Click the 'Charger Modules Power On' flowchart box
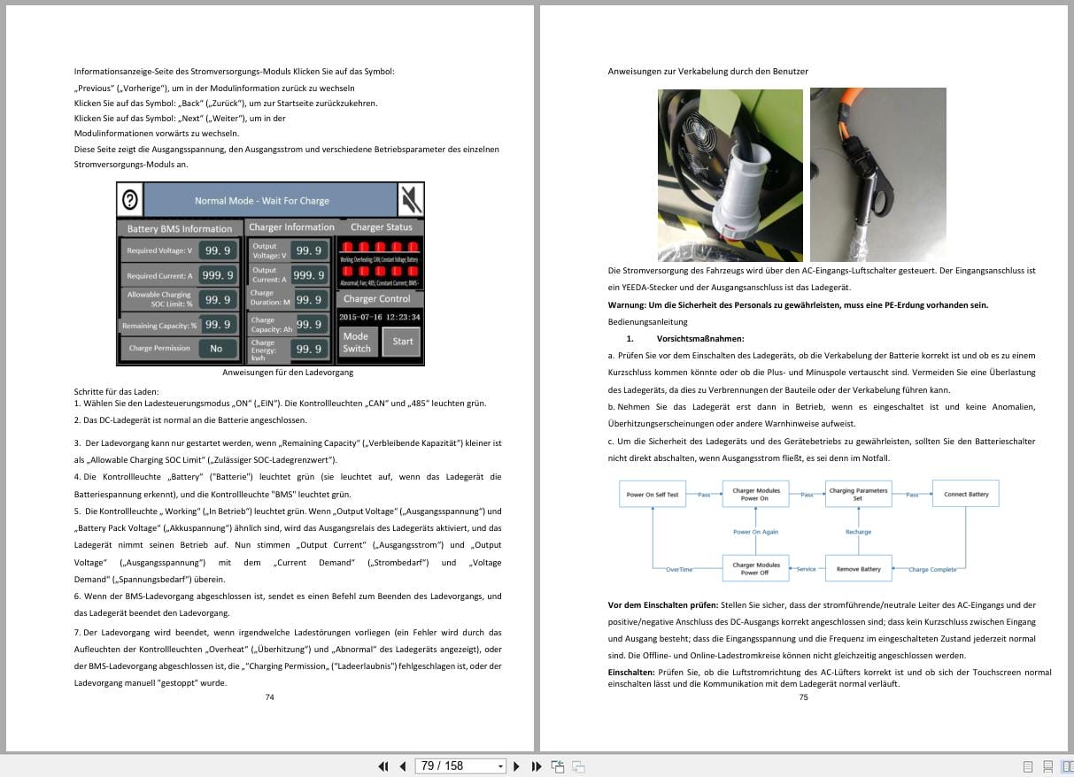 click(755, 495)
